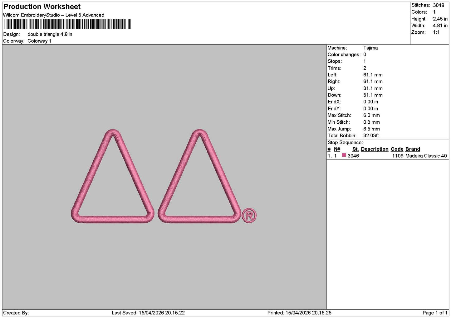The height and width of the screenshot is (318, 451).
Task: Click the right embroidered triangle
Action: tap(199, 176)
